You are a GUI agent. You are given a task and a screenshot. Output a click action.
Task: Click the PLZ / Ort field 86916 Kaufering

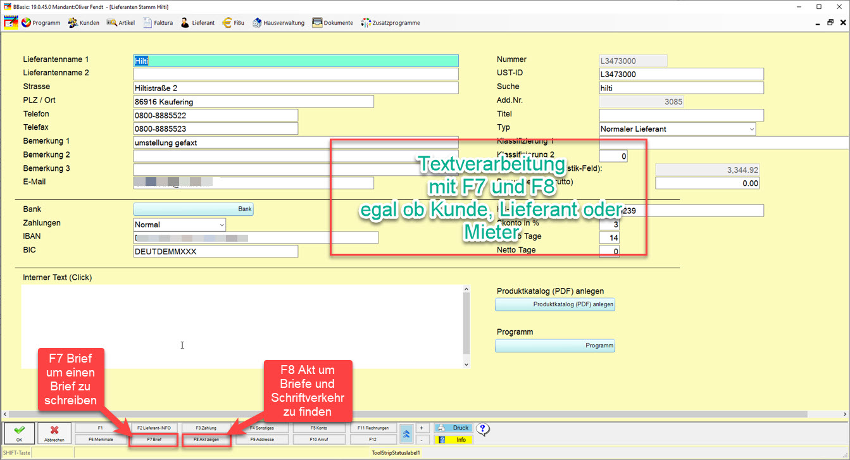click(253, 102)
